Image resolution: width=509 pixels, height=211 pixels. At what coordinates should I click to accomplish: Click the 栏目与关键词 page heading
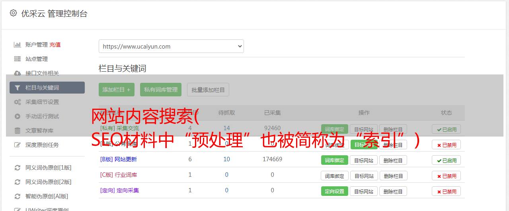click(123, 68)
